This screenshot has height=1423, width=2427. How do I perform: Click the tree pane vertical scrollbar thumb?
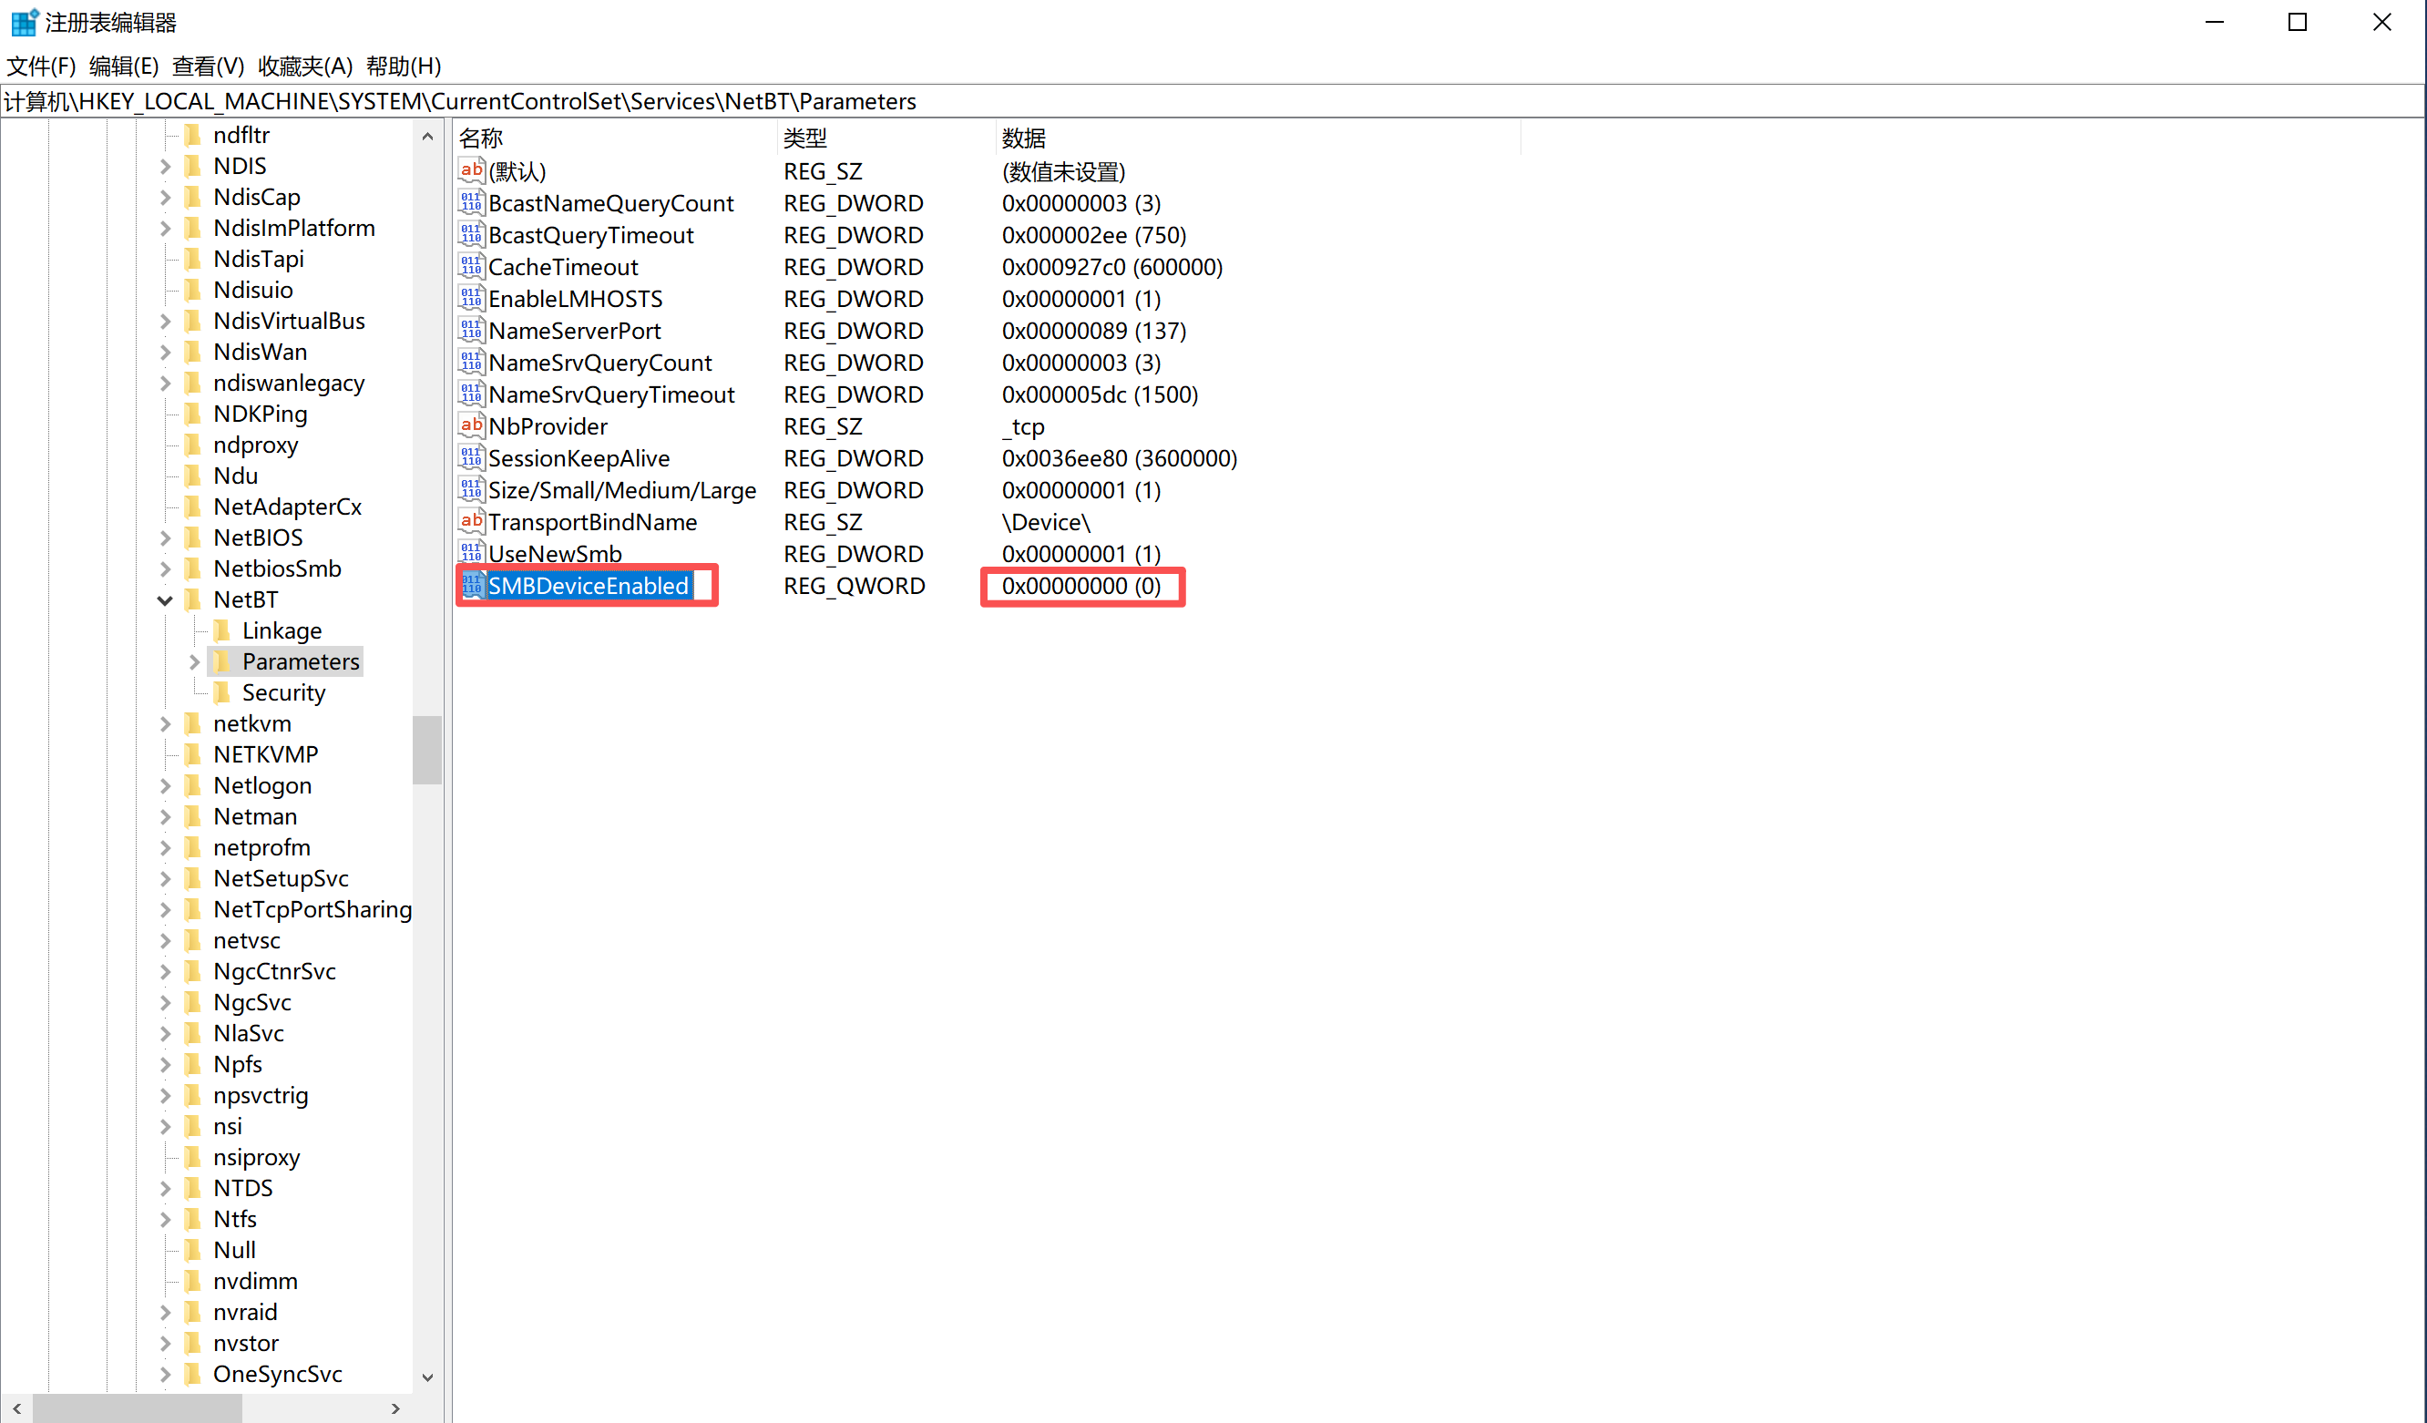(426, 749)
